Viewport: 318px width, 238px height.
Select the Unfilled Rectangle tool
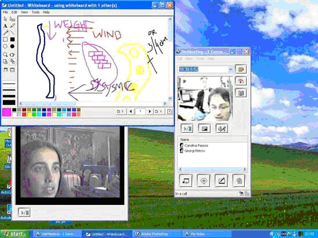(5, 39)
